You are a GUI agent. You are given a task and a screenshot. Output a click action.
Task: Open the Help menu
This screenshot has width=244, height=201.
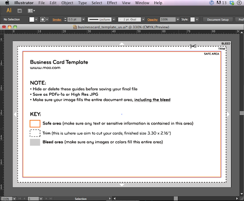pyautogui.click(x=158, y=3)
